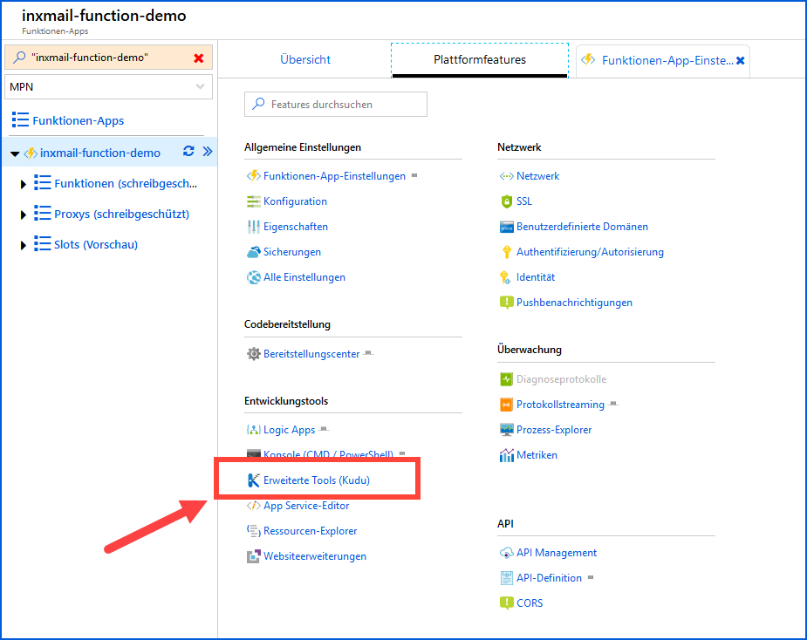Click the Features durchsuchen search field
Image resolution: width=807 pixels, height=640 pixels.
pyautogui.click(x=336, y=105)
